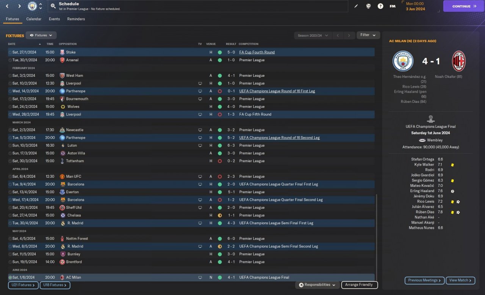Screen dimensions: 485x295
Task: Click the up chevron beside the club badge
Action: pyautogui.click(x=41, y=4)
